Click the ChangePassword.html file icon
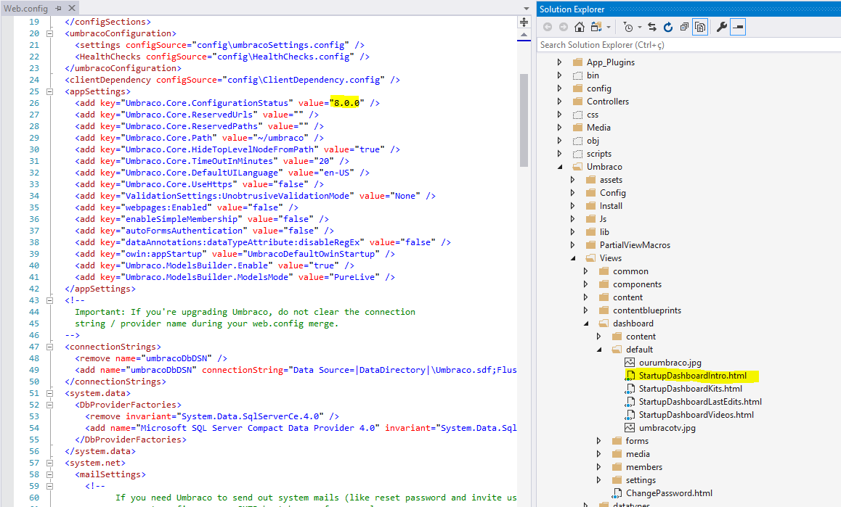 click(617, 493)
